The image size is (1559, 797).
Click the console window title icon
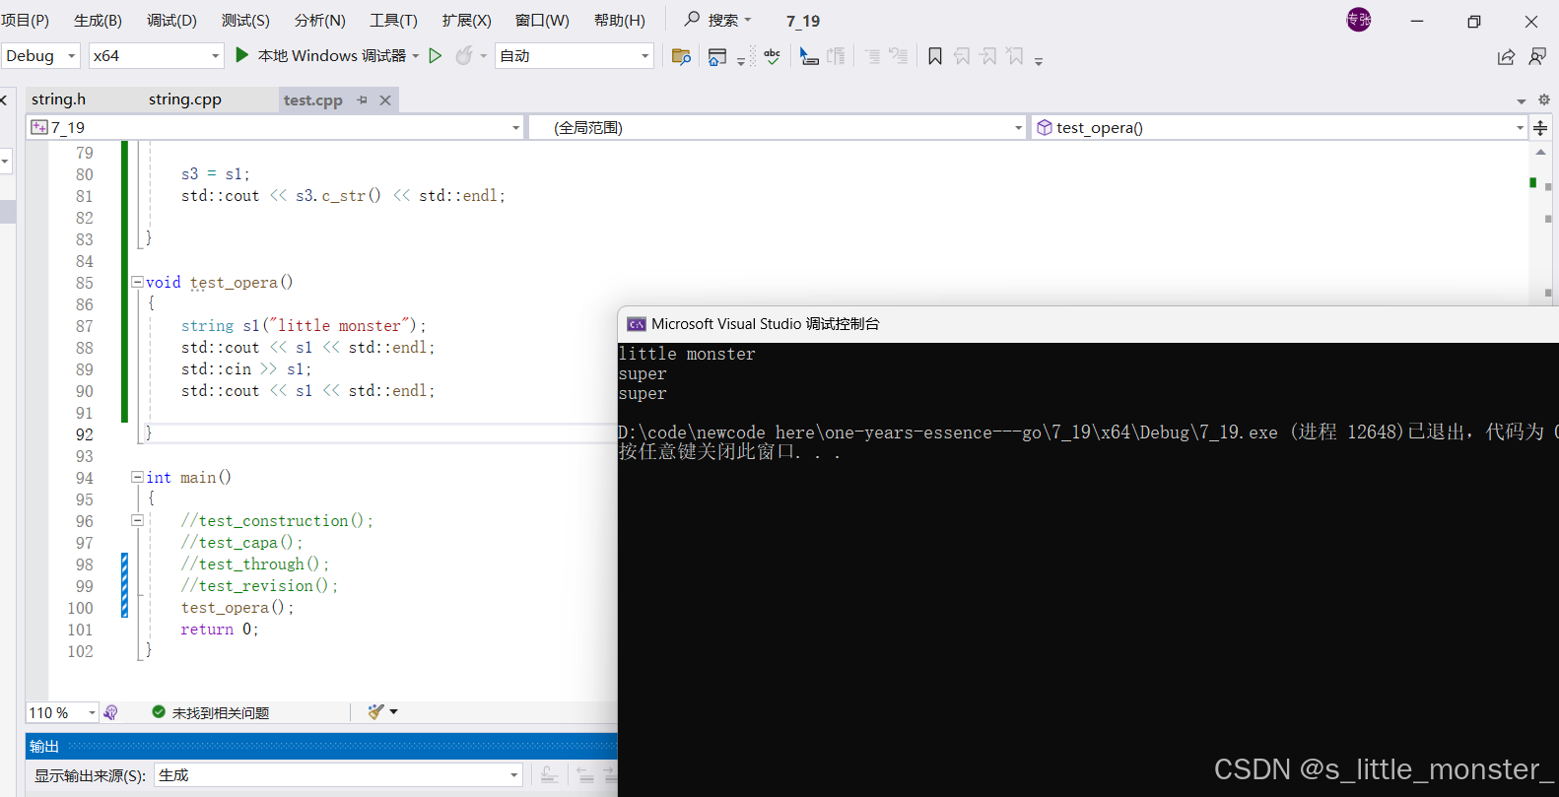click(x=637, y=324)
